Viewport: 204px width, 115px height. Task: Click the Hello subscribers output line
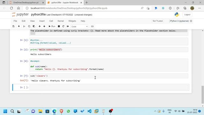[41, 54]
